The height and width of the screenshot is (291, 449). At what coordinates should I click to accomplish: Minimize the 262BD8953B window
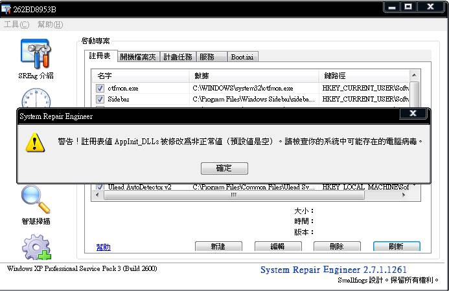coord(392,7)
